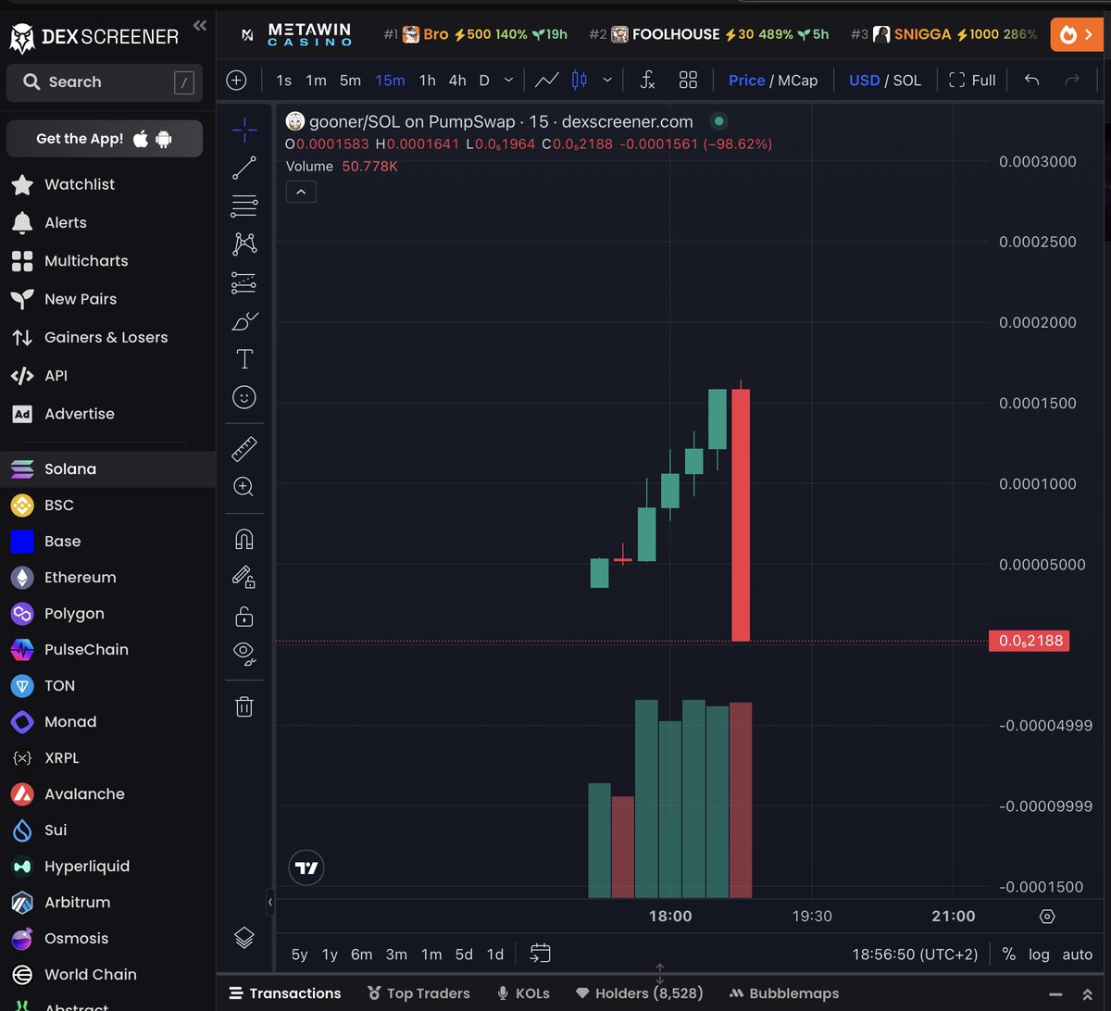The image size is (1111, 1011).
Task: Hide all drawings with eye icon
Action: tap(244, 653)
